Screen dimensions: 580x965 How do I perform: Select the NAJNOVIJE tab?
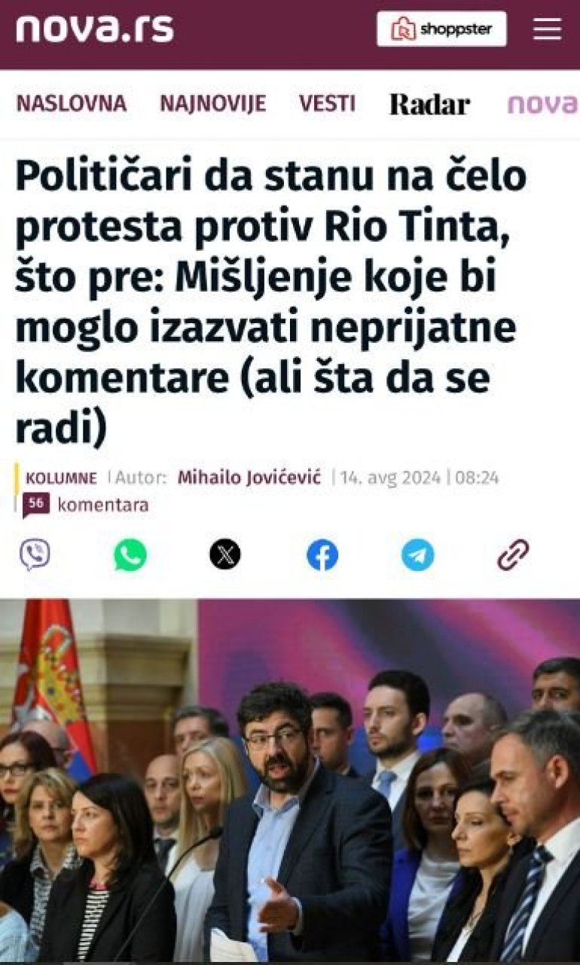(x=212, y=104)
